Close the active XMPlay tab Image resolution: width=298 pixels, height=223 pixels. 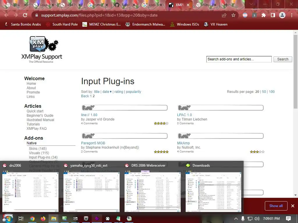point(188,5)
